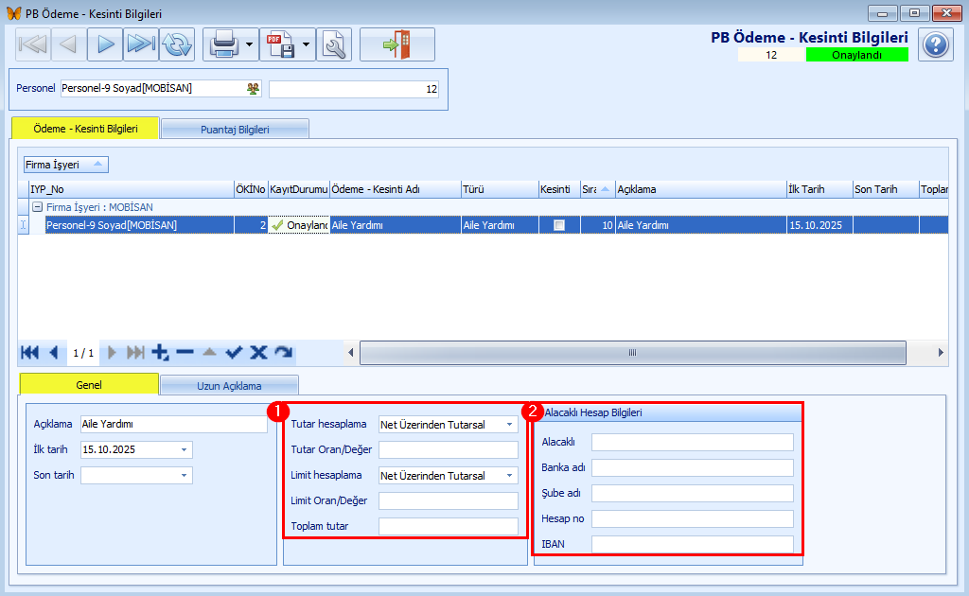Toggle Kesinti checkbox in Aile Yardımı row
Viewport: 969px width, 596px height.
pos(559,225)
